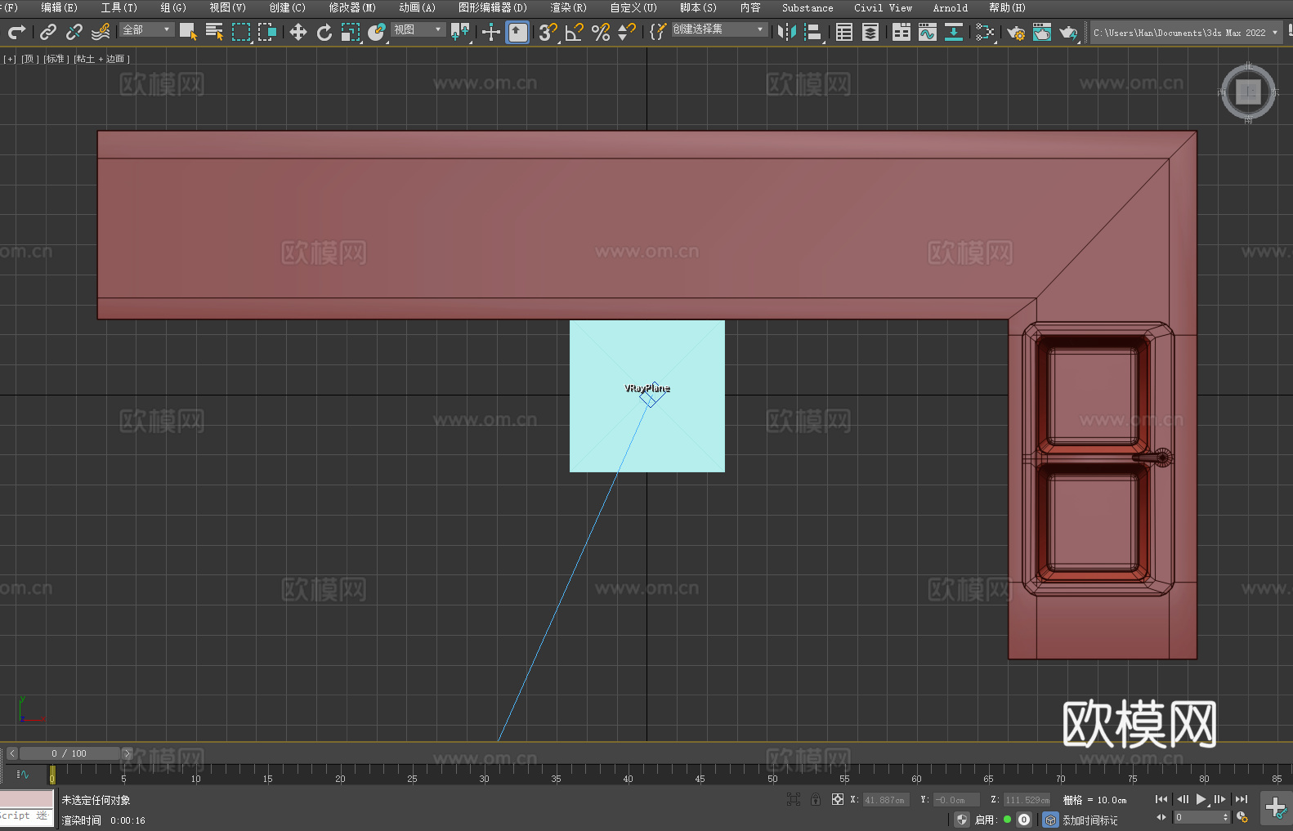Click the download-arrow toolbar icon
The height and width of the screenshot is (831, 1293).
tap(954, 32)
